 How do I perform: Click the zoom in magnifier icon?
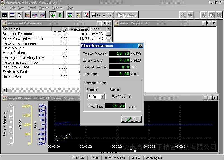[x=183, y=15]
